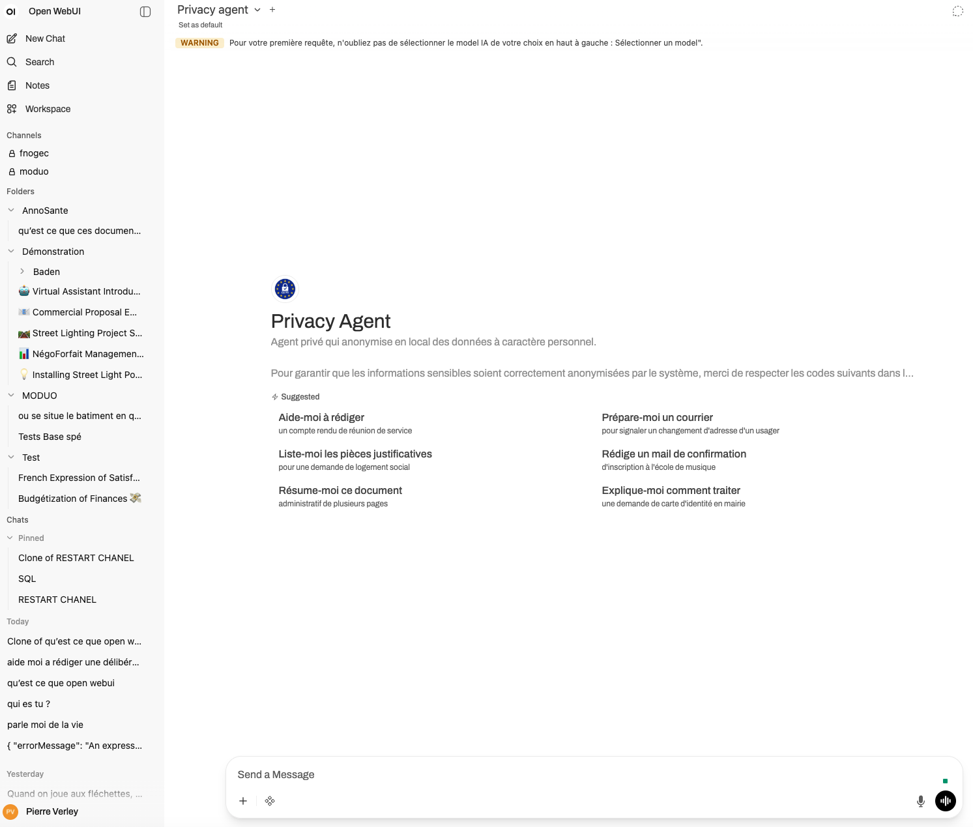Viewport: 973px width, 827px height.
Task: Collapse the MODUO folder
Action: [11, 396]
